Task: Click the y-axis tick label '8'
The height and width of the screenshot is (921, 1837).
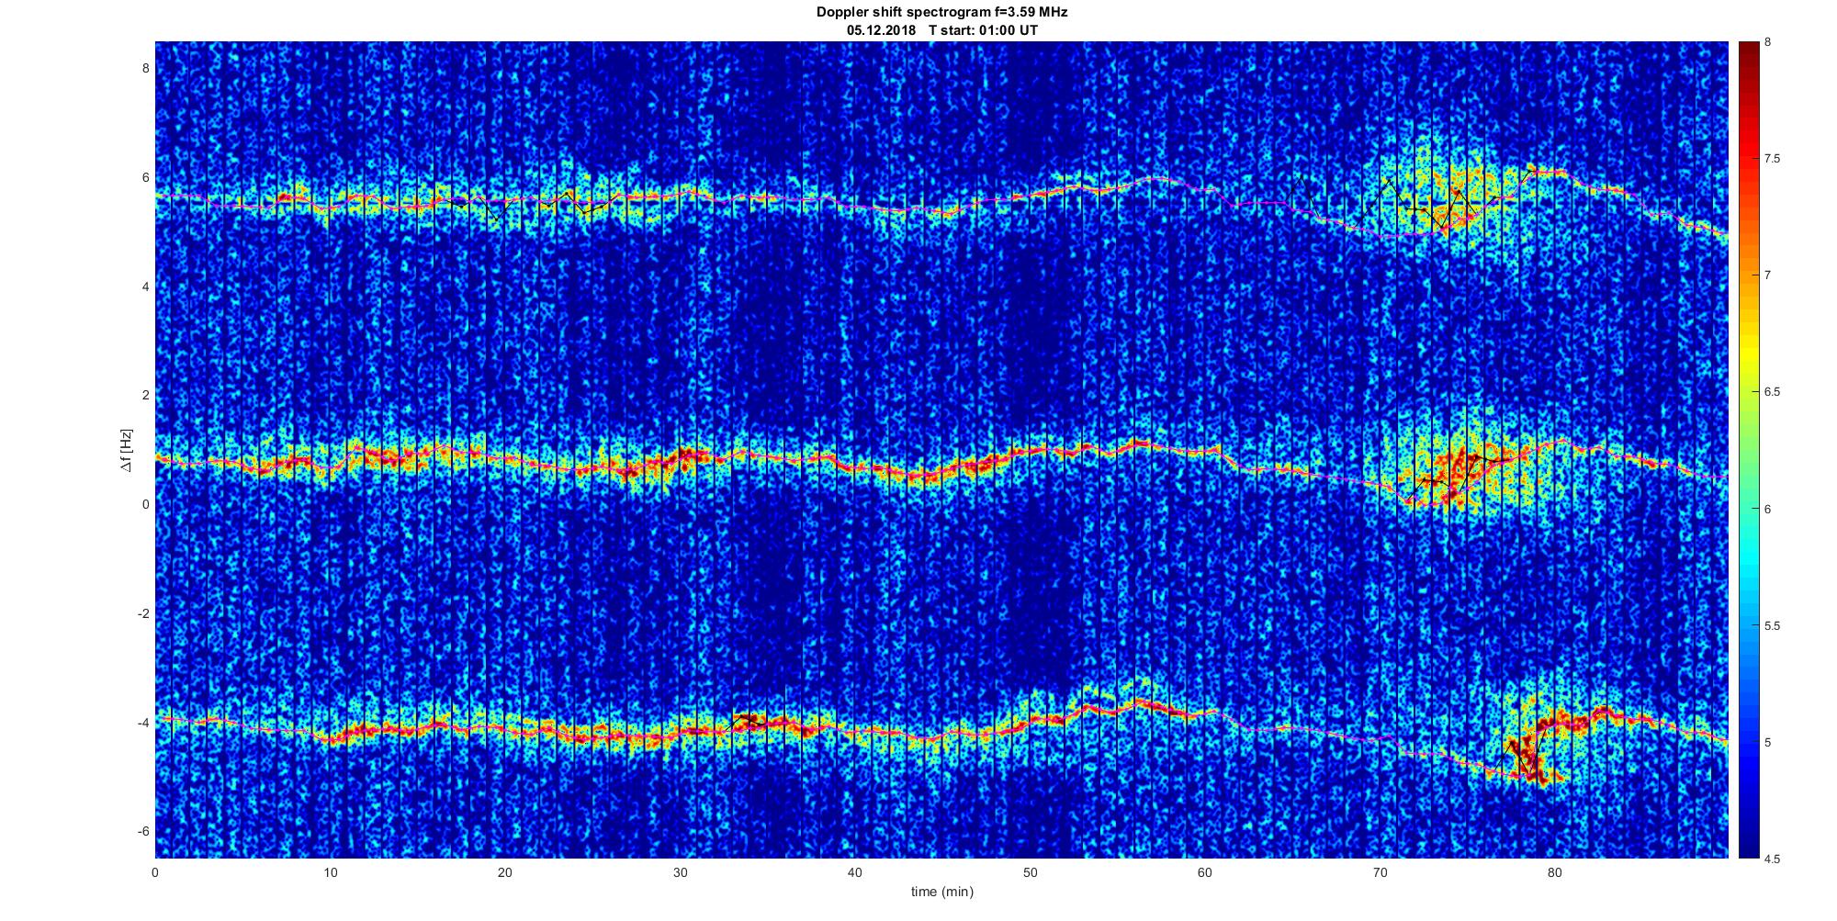Action: point(145,69)
